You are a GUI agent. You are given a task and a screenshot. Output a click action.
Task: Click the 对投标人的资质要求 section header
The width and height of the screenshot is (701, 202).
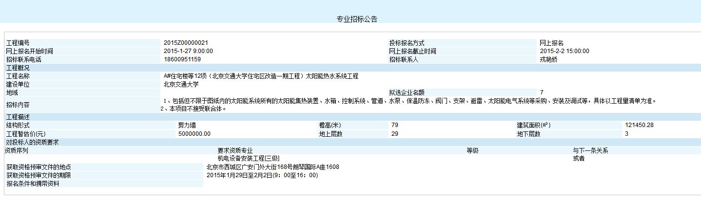coord(32,142)
